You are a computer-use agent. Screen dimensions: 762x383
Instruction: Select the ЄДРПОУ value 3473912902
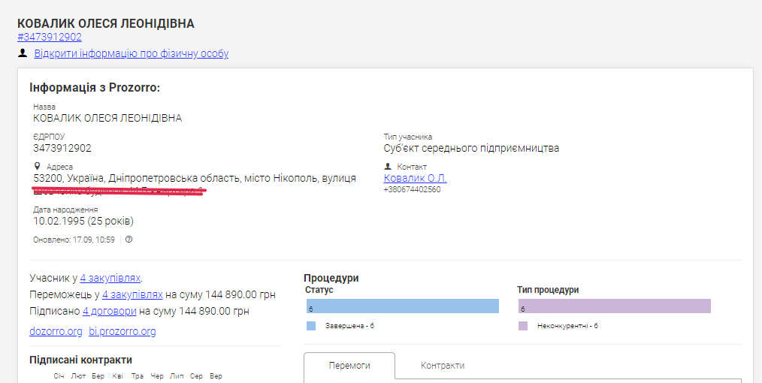(62, 148)
